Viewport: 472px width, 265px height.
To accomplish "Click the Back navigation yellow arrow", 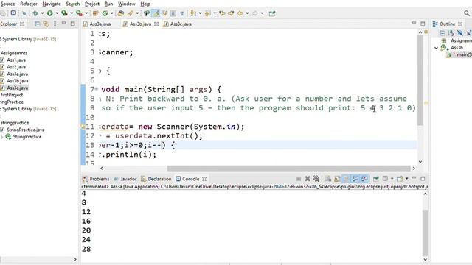I will tap(240, 13).
